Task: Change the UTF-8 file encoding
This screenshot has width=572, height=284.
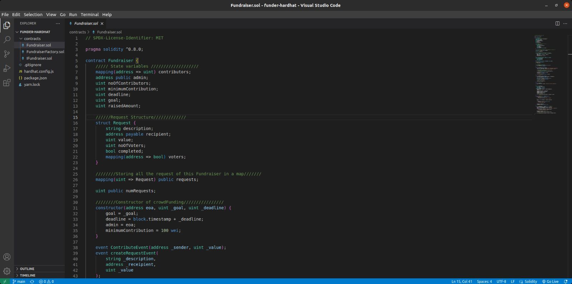Action: coord(501,281)
